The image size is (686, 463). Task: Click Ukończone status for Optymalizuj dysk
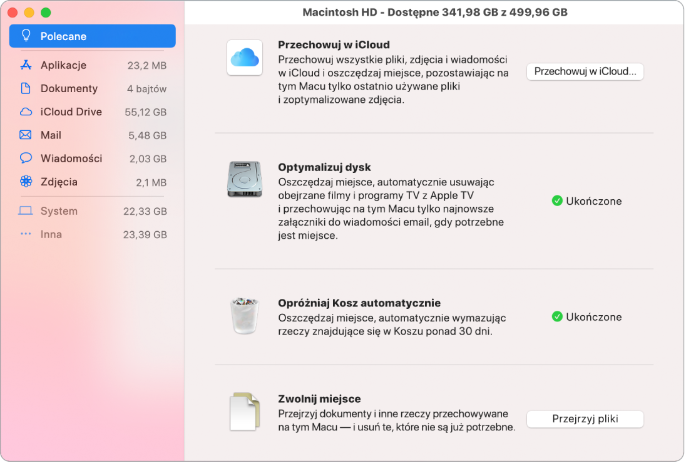click(x=594, y=201)
